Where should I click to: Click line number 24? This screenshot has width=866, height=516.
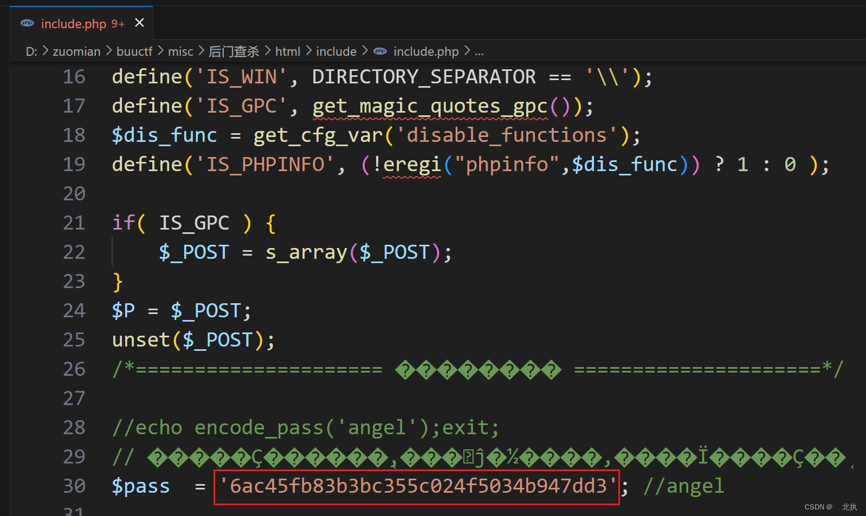[x=74, y=311]
